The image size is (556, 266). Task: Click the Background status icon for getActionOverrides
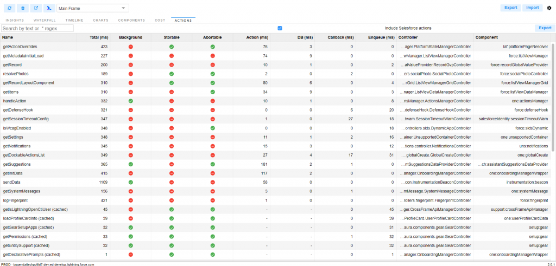tap(130, 47)
